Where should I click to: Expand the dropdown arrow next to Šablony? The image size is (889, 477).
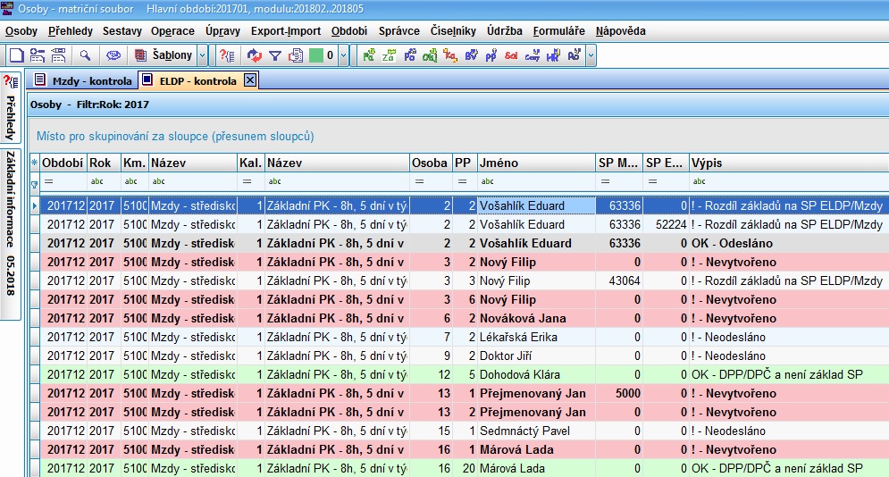[203, 55]
